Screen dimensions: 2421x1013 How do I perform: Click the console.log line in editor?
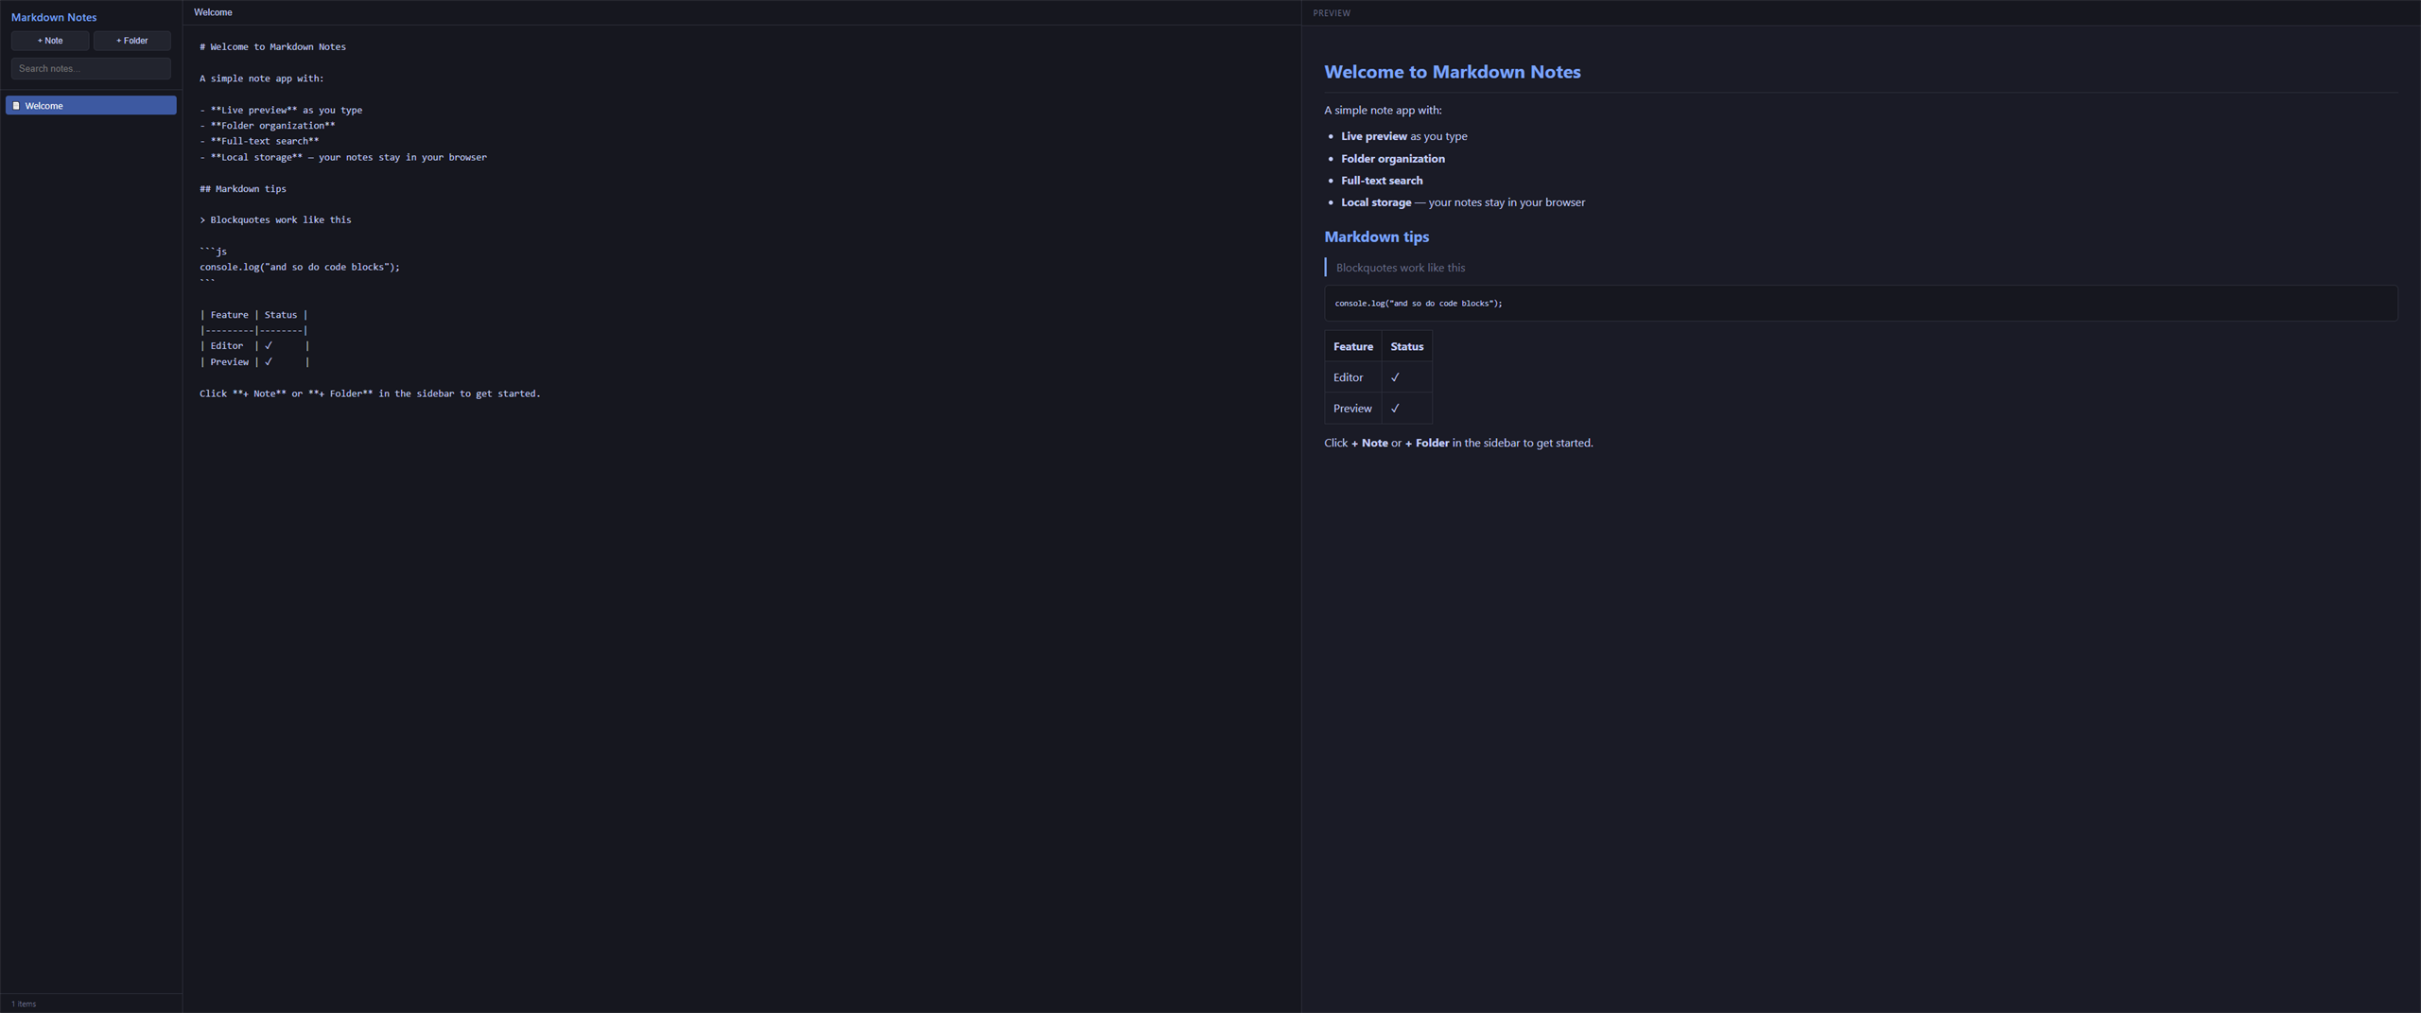click(x=300, y=267)
